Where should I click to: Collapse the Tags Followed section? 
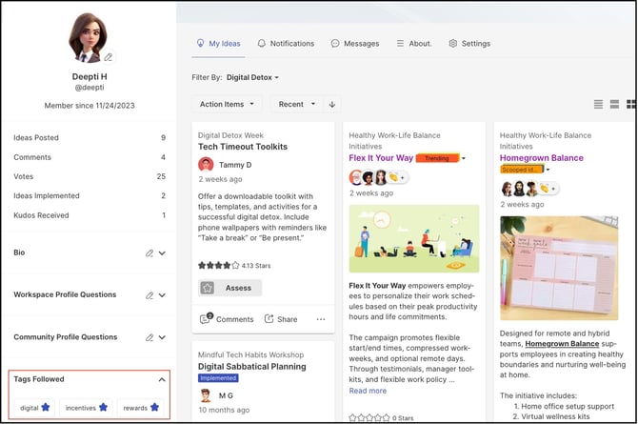click(162, 379)
